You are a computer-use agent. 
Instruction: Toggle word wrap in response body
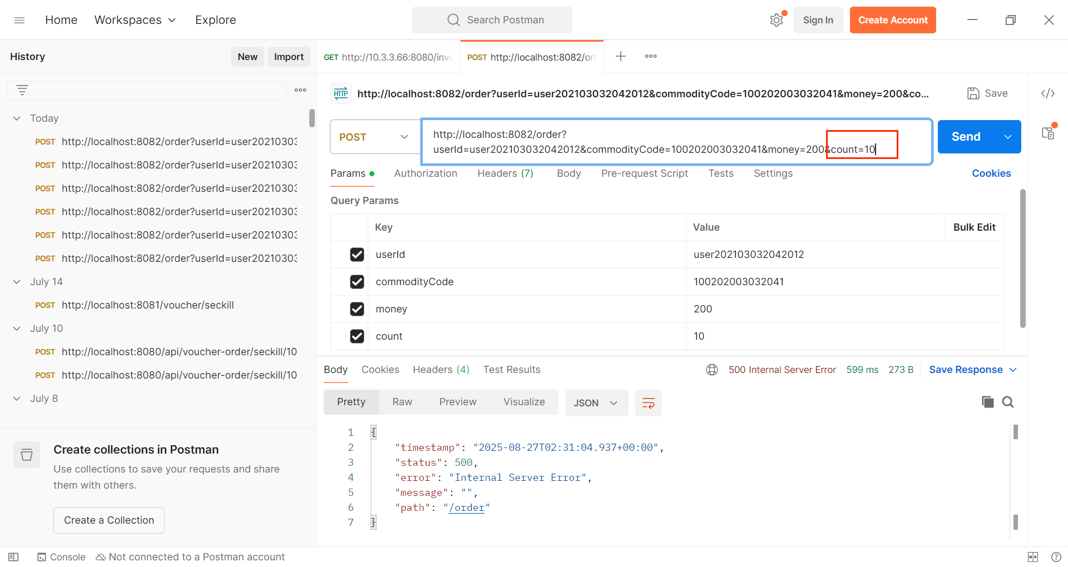point(649,403)
